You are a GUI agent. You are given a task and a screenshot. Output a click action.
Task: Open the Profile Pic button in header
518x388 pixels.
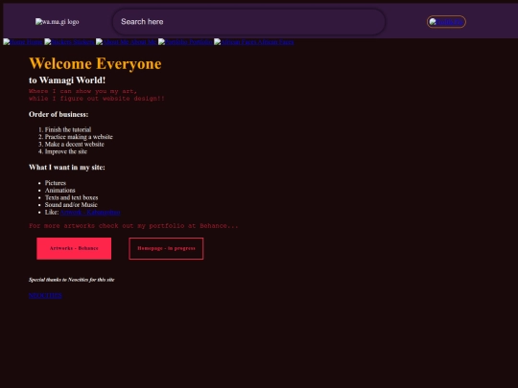tap(446, 22)
